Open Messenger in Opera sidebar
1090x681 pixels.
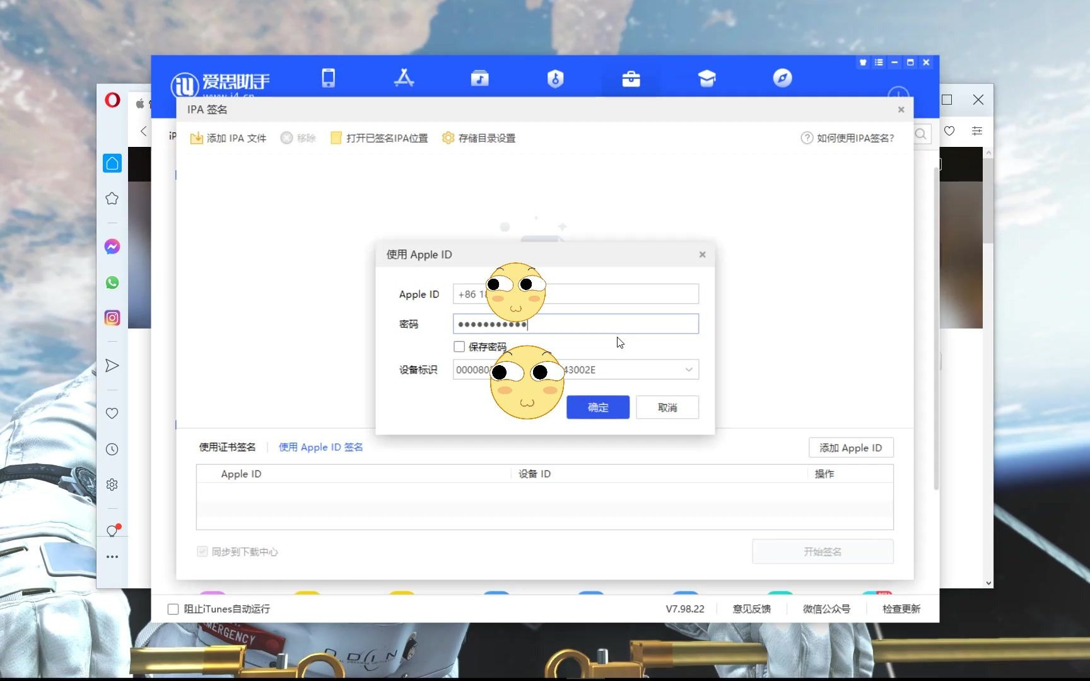(112, 247)
